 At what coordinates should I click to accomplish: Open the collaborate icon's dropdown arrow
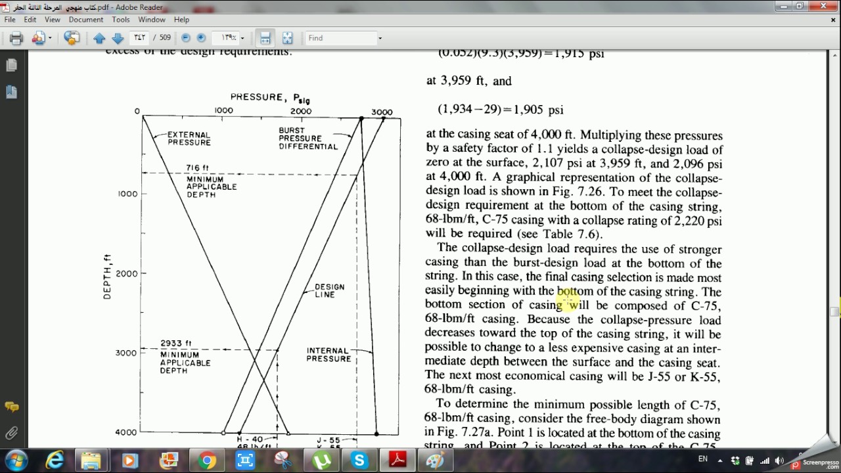pyautogui.click(x=50, y=38)
